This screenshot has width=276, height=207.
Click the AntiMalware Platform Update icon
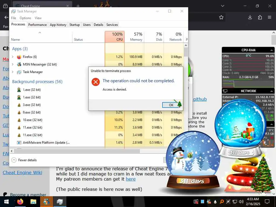tap(19, 143)
